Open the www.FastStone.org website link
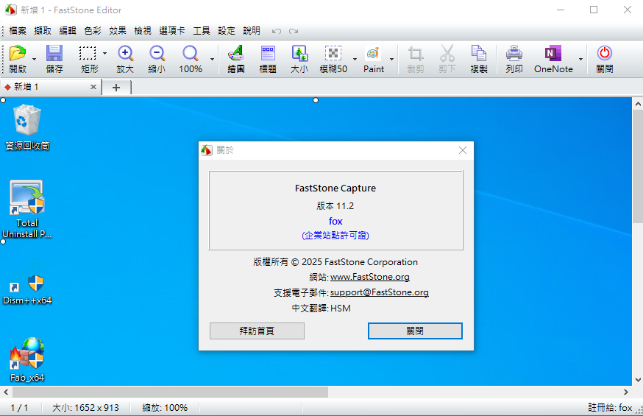Screen dimensions: 643x416 click(x=370, y=277)
